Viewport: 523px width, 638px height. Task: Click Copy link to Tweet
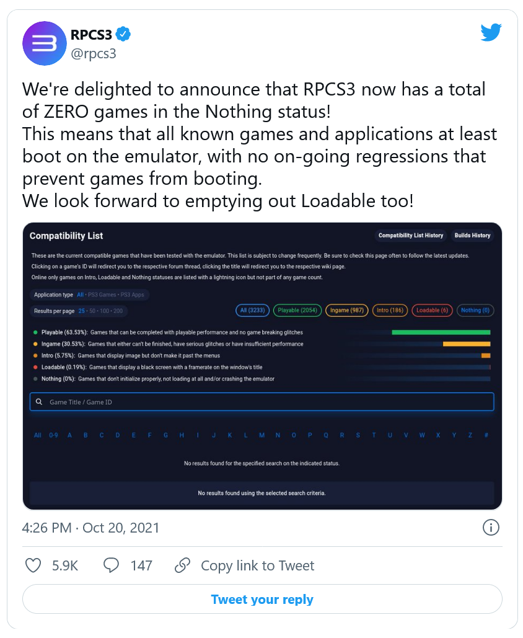(257, 565)
